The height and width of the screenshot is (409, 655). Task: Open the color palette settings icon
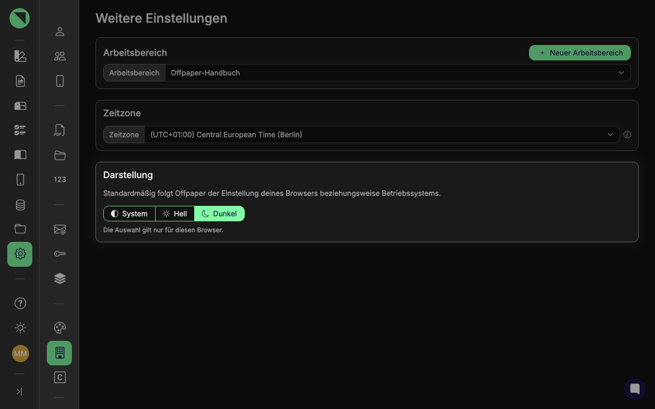tap(60, 328)
